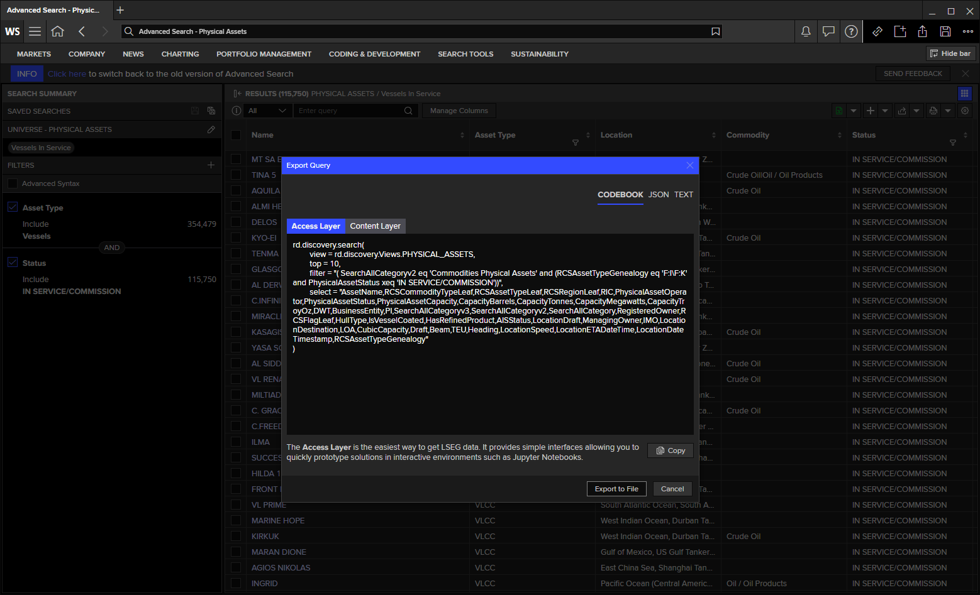This screenshot has width=980, height=595.
Task: Dismiss the INFO banner with its X
Action: pyautogui.click(x=966, y=74)
